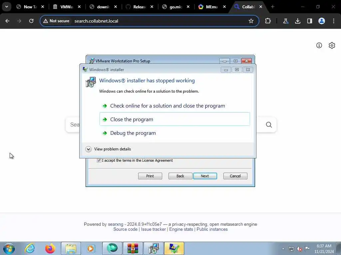Screen dimensions: 341x255
Task: Open the Engine stats link
Action: tap(181, 229)
